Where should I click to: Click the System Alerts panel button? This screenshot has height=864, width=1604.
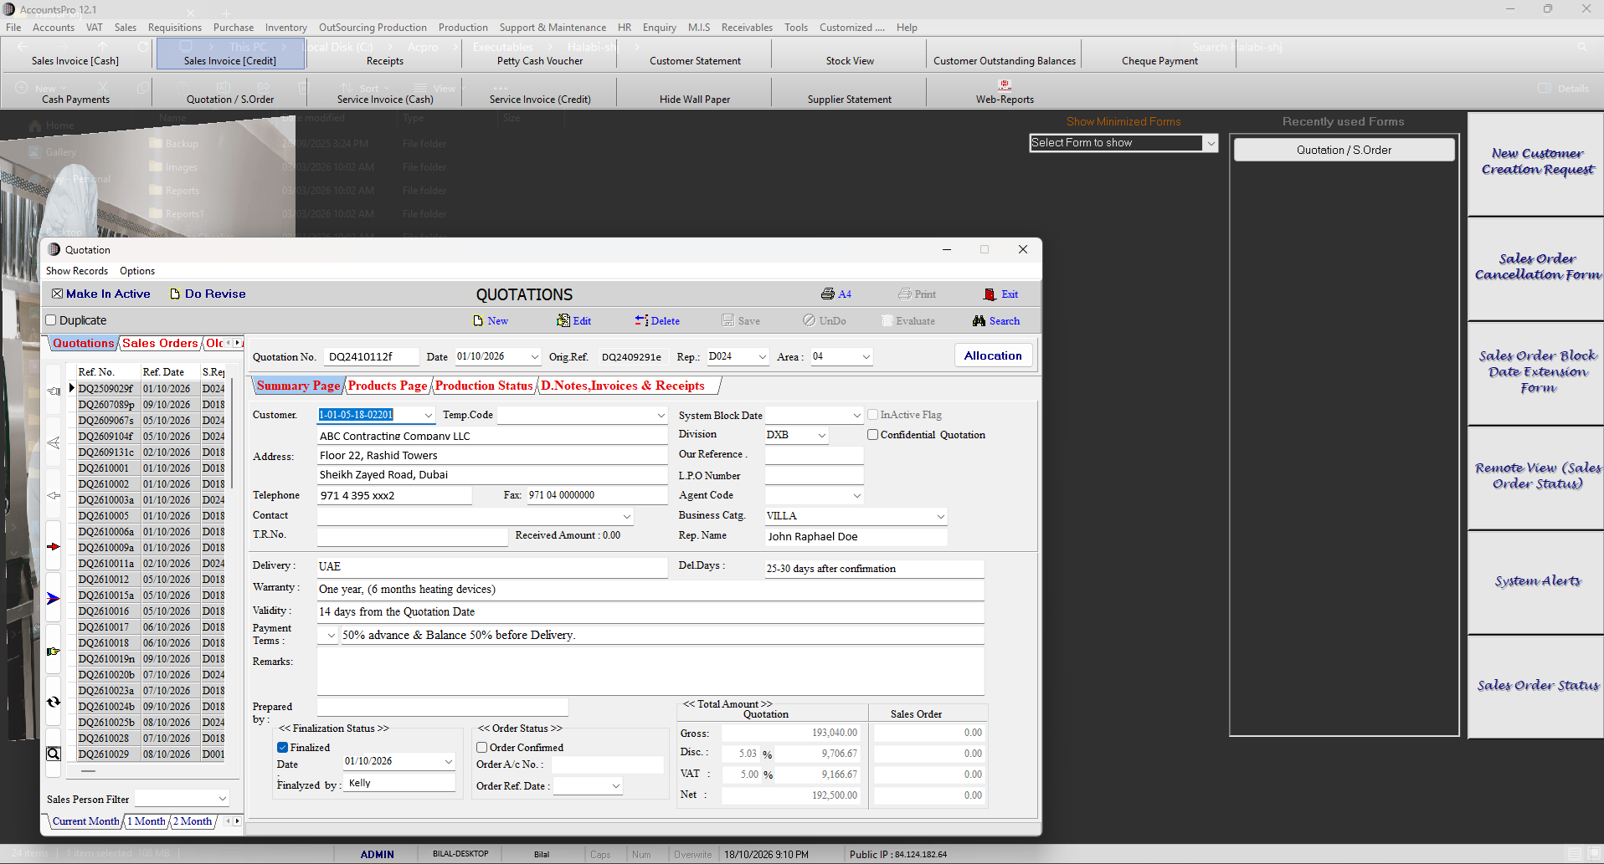1537,581
